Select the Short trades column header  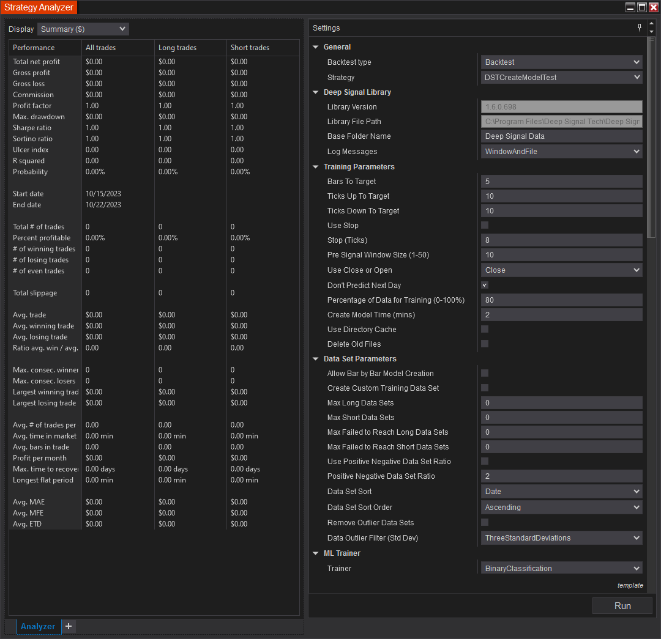263,48
